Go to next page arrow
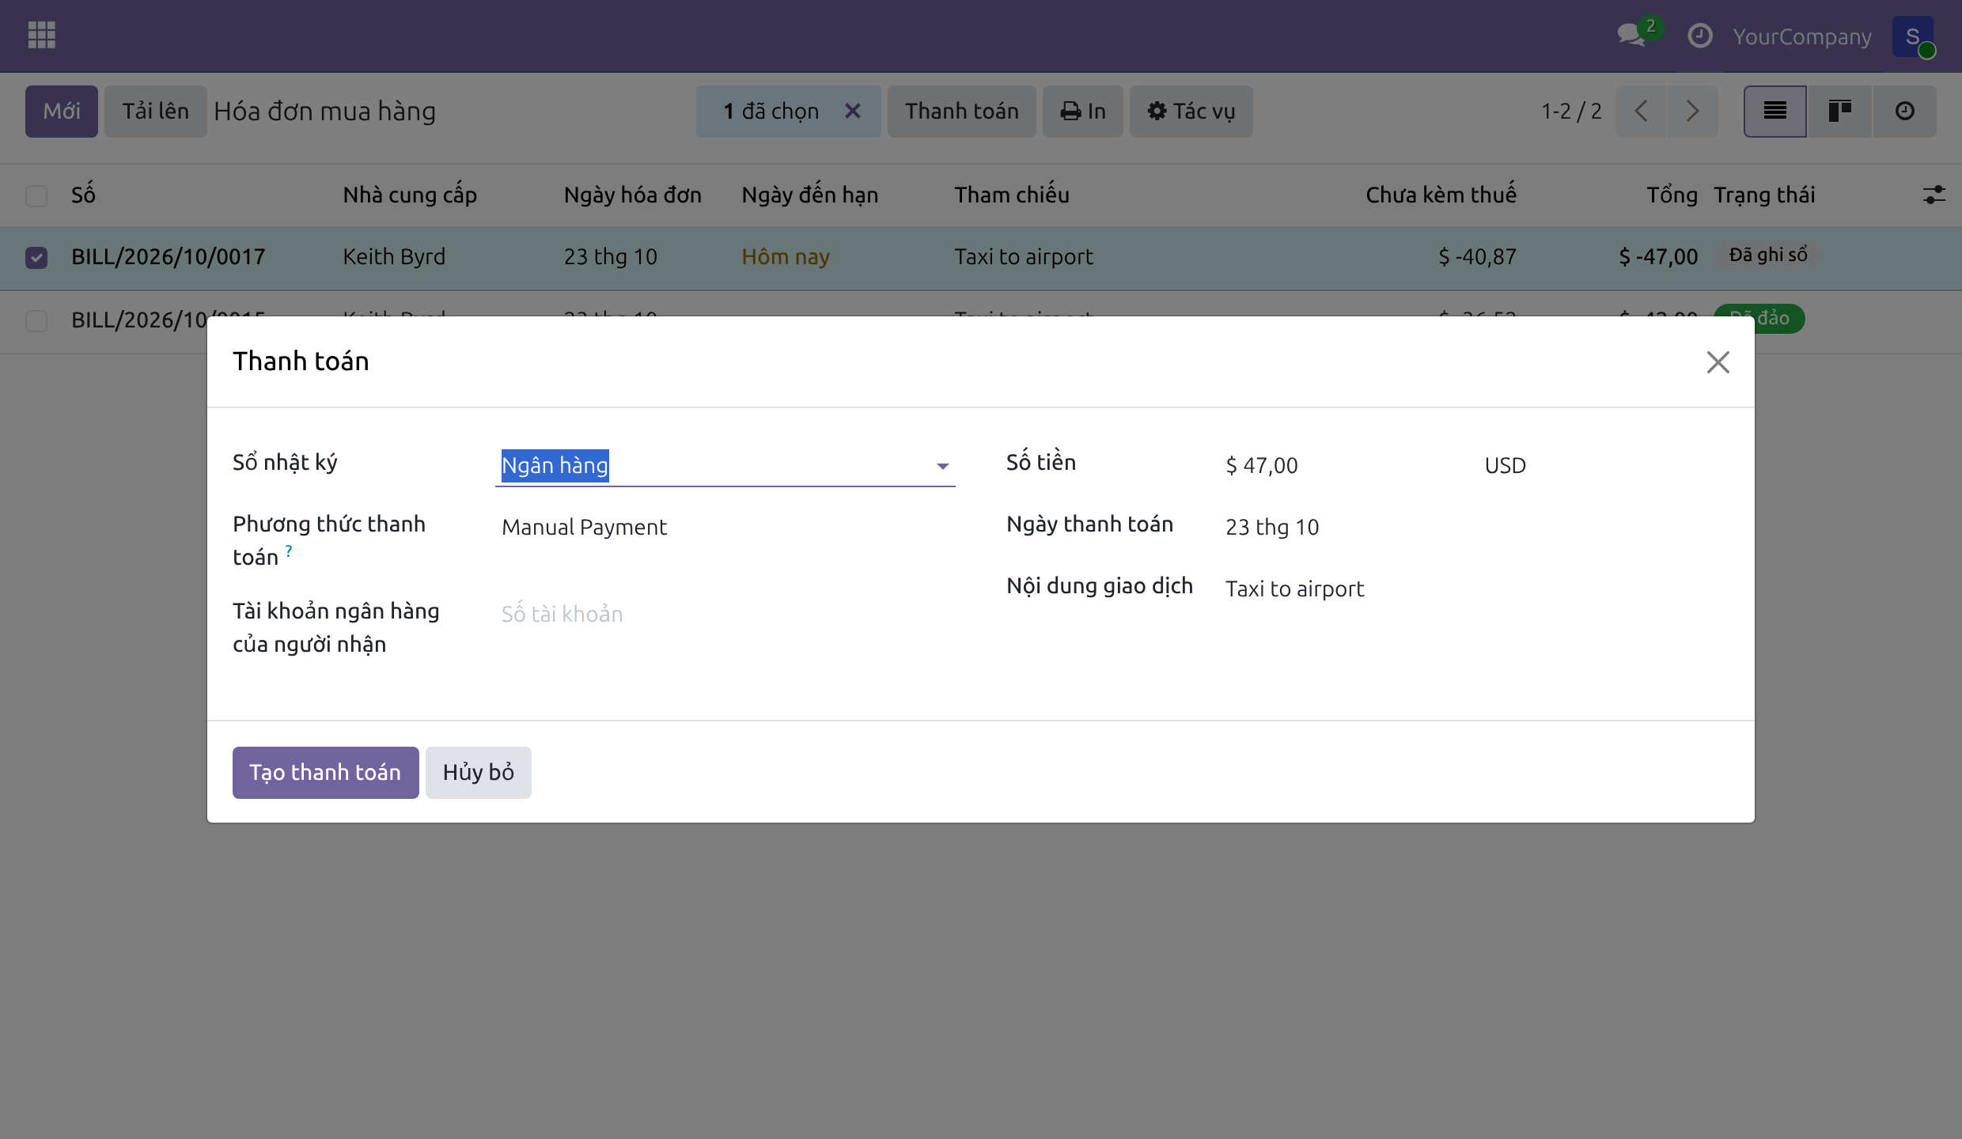The image size is (1962, 1139). pos(1693,112)
